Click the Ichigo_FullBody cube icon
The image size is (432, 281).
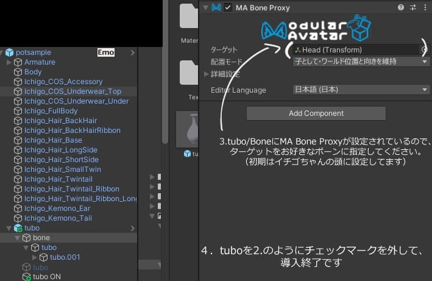[18, 111]
